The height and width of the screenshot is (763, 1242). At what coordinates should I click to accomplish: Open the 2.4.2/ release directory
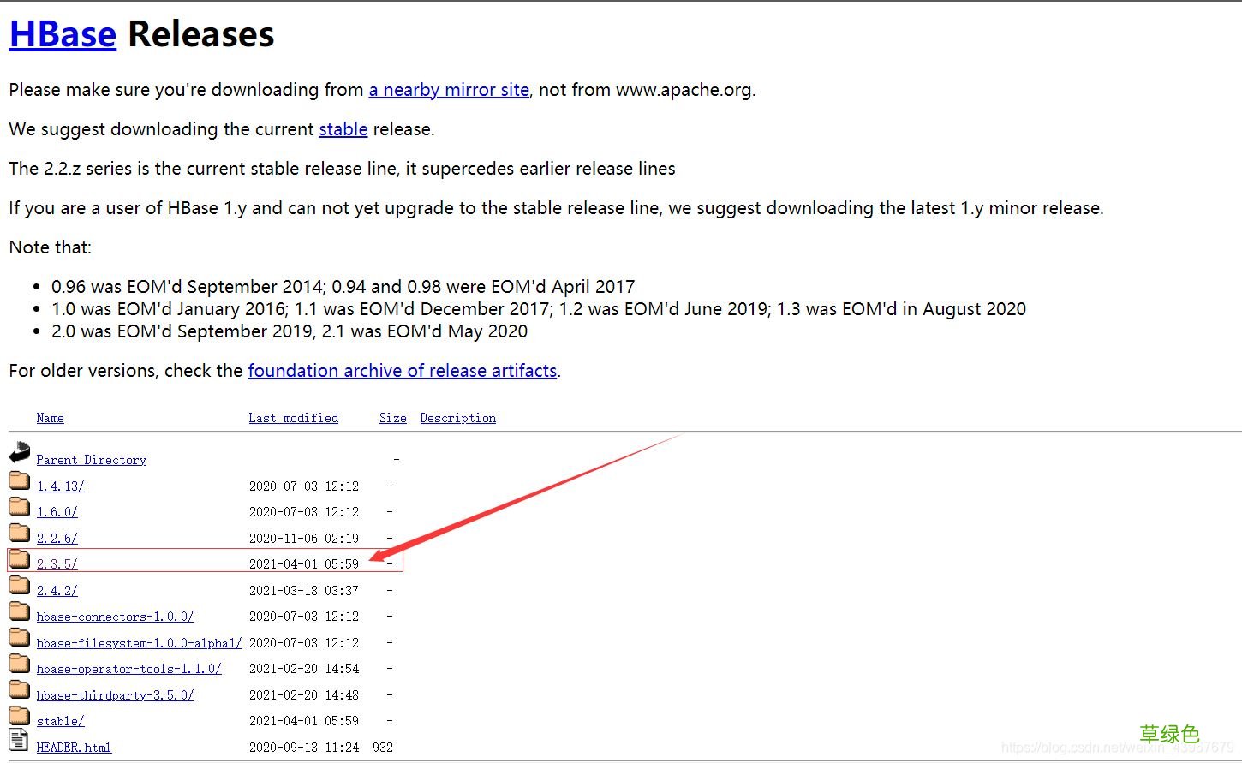57,590
